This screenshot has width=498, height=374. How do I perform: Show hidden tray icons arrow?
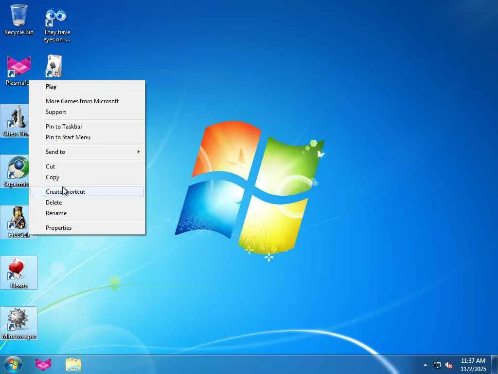click(x=425, y=365)
